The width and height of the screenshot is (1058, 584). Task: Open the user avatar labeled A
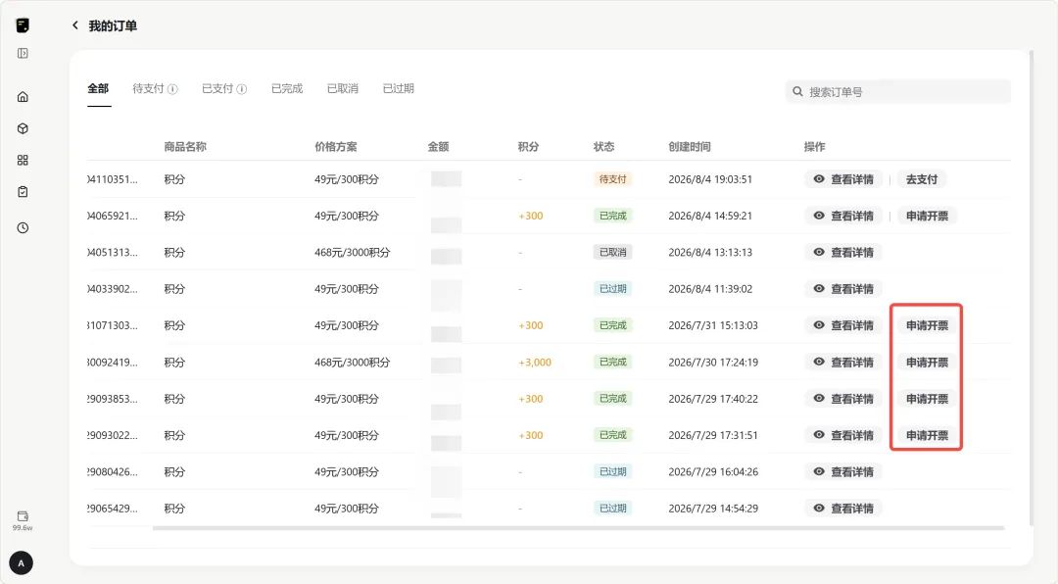pos(21,563)
